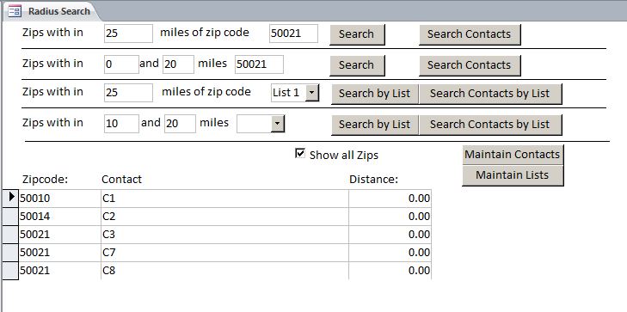Click Search by List in the 10 and 20 miles row
The image size is (627, 312).
coord(375,125)
